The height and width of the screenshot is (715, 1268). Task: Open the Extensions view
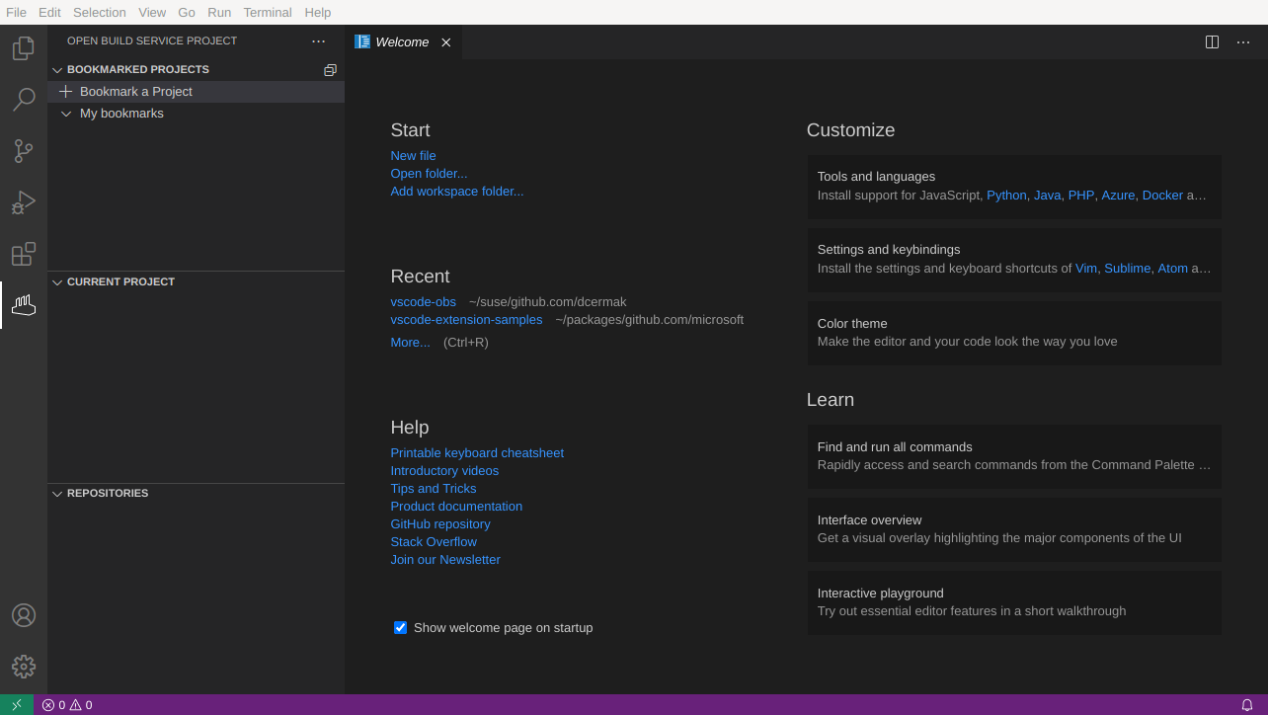pyautogui.click(x=24, y=254)
